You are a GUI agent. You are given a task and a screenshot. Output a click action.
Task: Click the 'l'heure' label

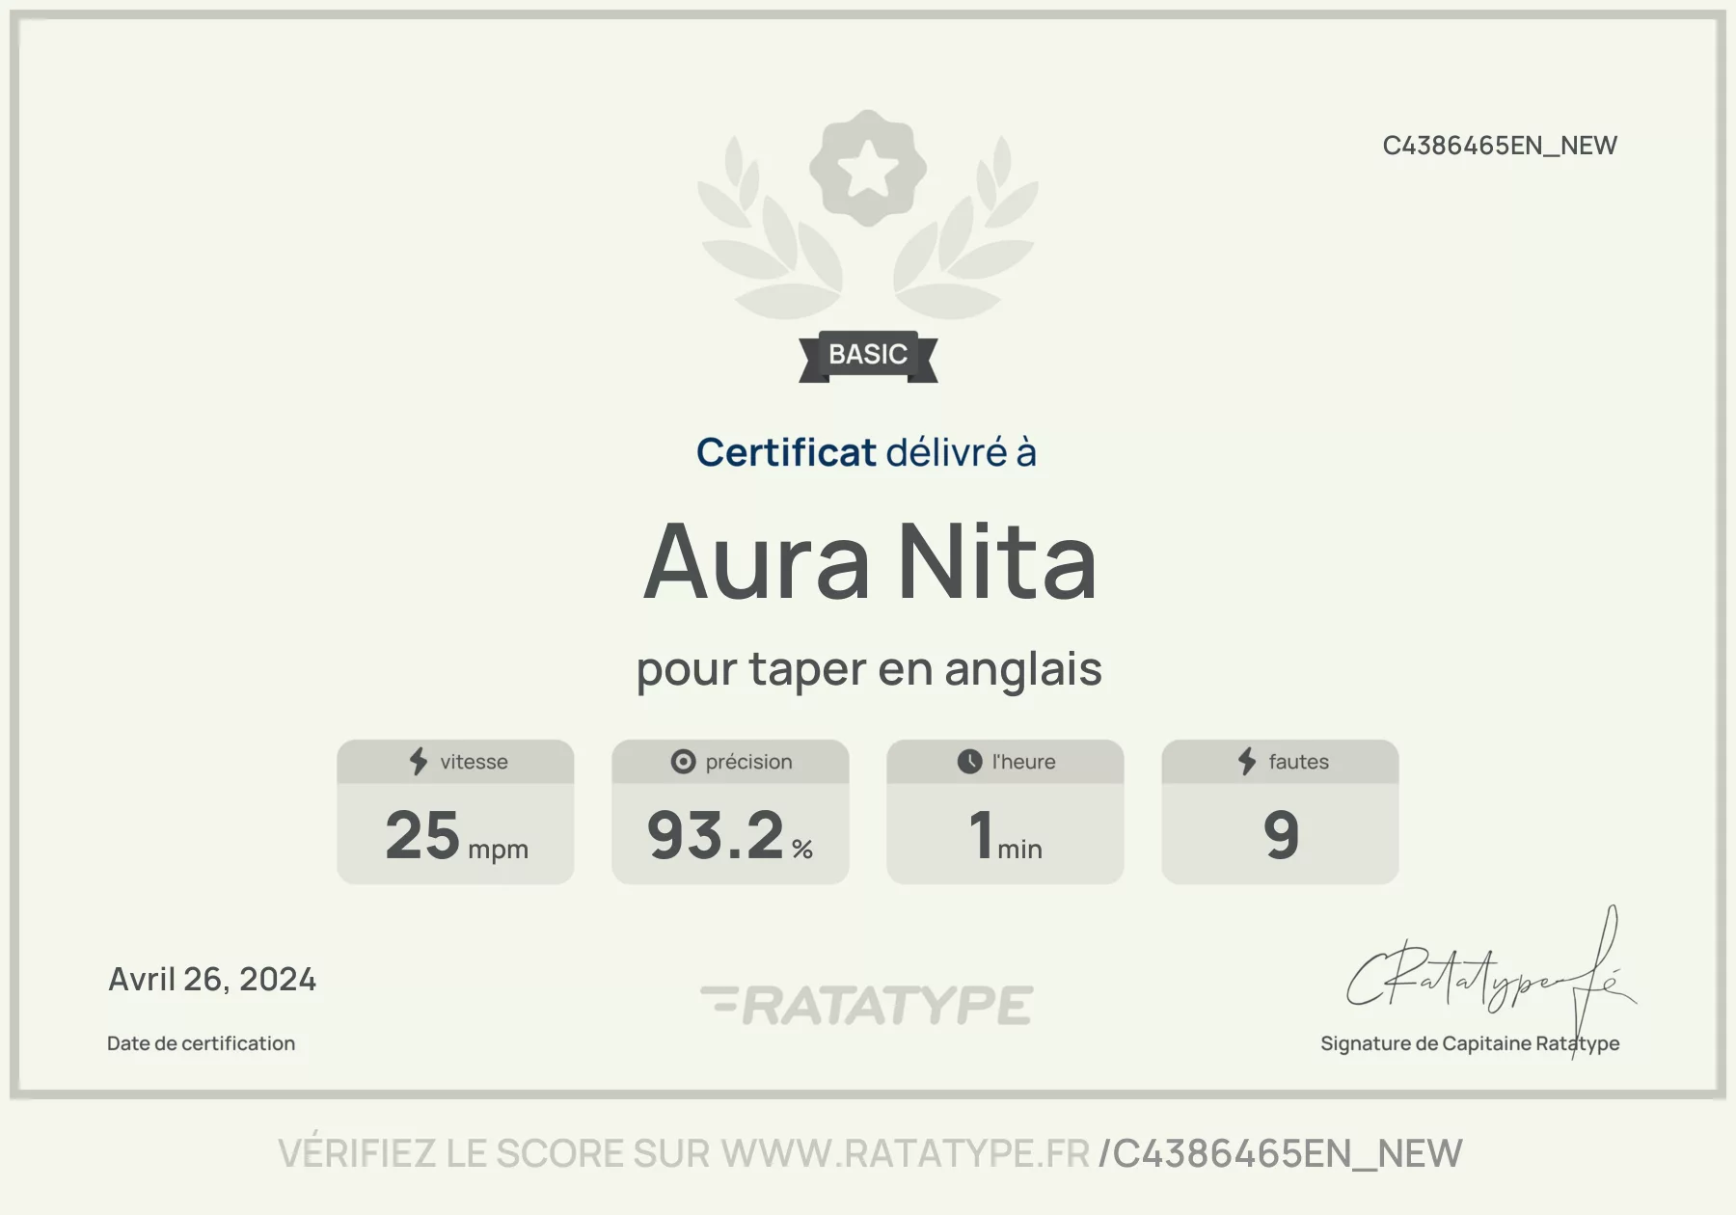(x=1023, y=762)
